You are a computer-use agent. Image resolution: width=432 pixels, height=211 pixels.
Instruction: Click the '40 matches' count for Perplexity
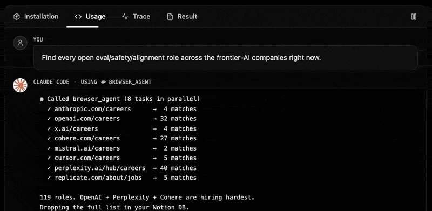click(x=178, y=168)
